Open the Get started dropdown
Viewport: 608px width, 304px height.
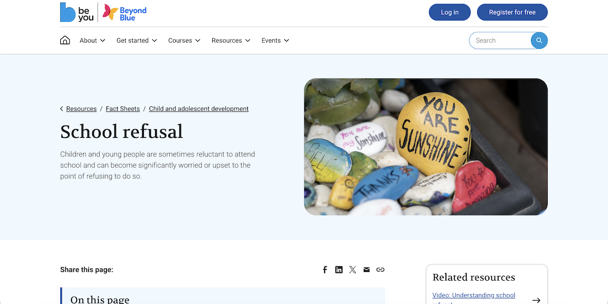pos(136,41)
